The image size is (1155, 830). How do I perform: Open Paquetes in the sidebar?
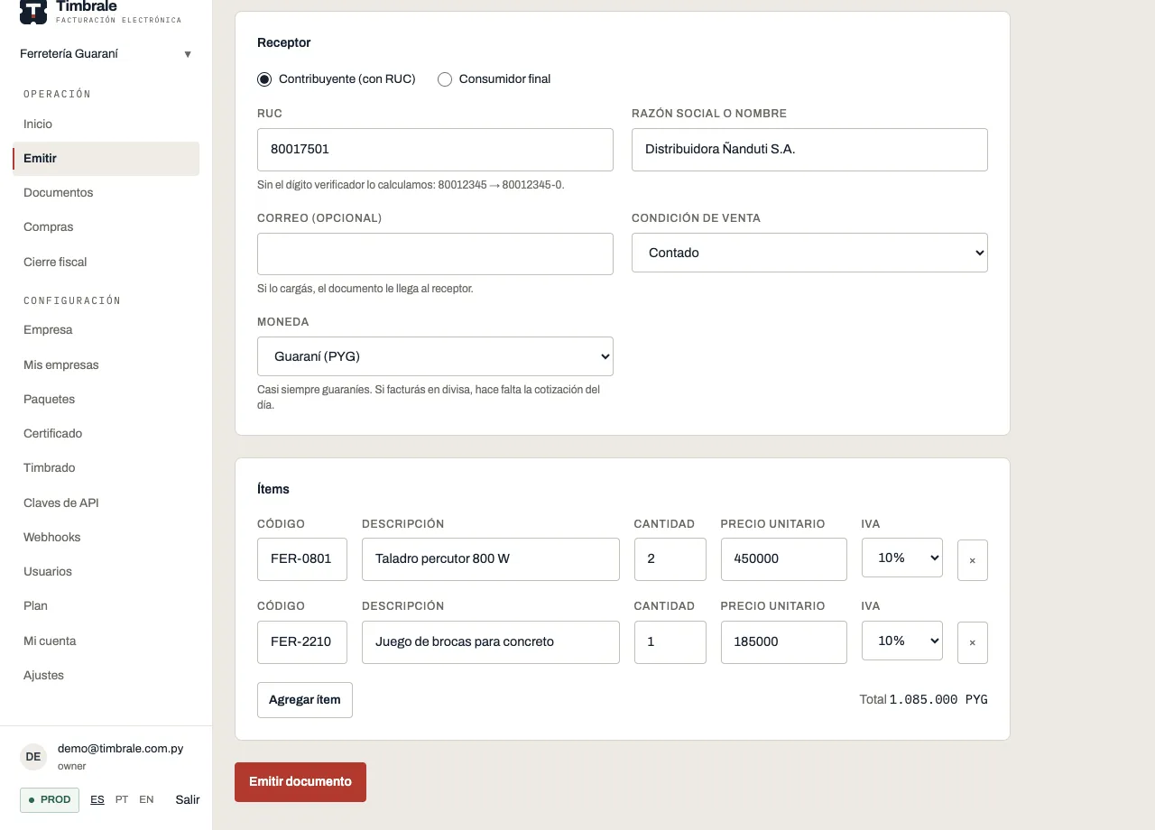coord(106,400)
